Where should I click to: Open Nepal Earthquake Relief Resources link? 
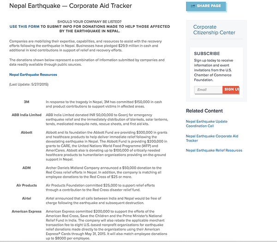click(x=214, y=150)
